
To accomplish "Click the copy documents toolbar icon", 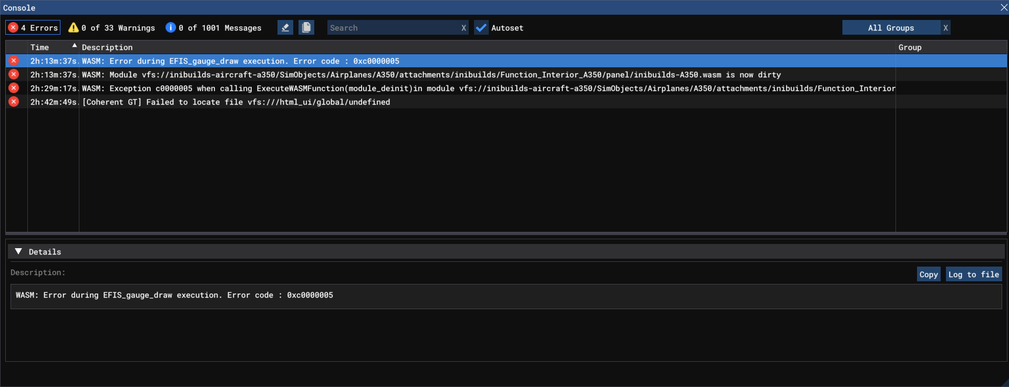I will click(x=306, y=28).
